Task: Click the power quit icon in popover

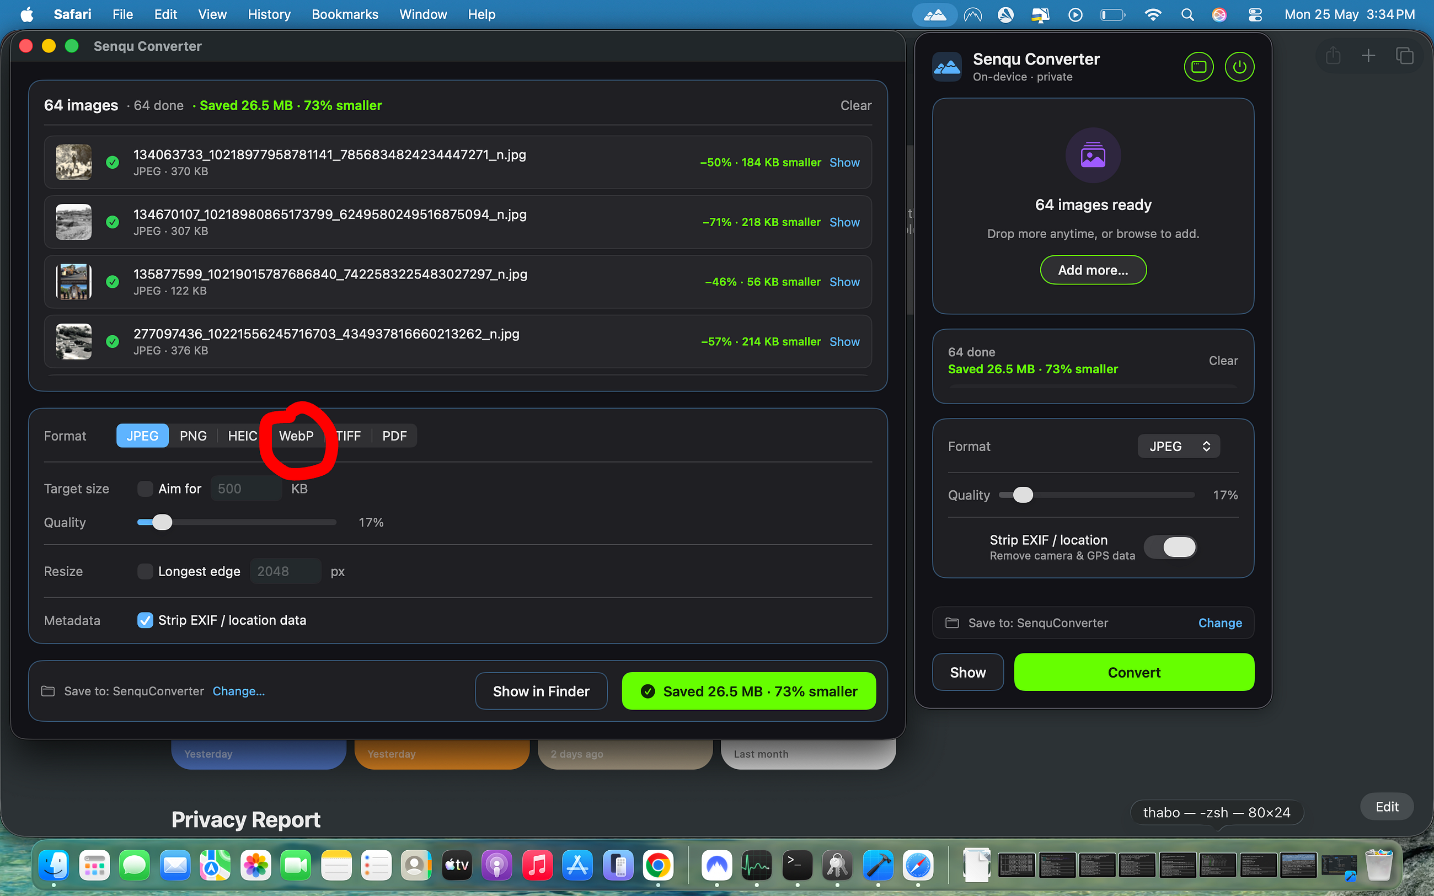Action: point(1239,66)
